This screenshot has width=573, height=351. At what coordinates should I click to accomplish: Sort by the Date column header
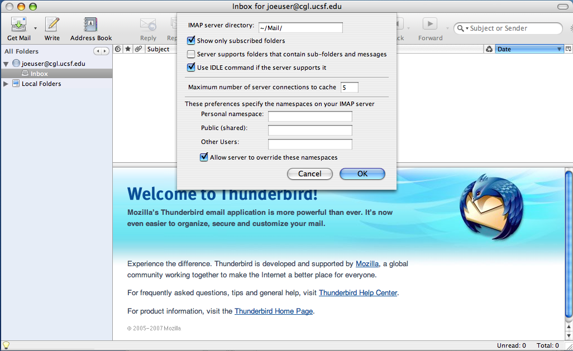[529, 49]
